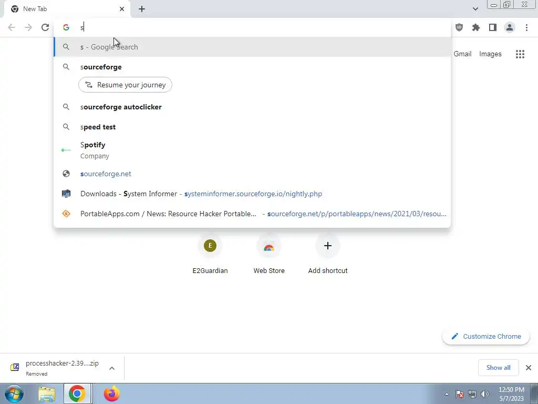538x404 pixels.
Task: Select the 's - Google Search' suggestion
Action: (x=252, y=47)
